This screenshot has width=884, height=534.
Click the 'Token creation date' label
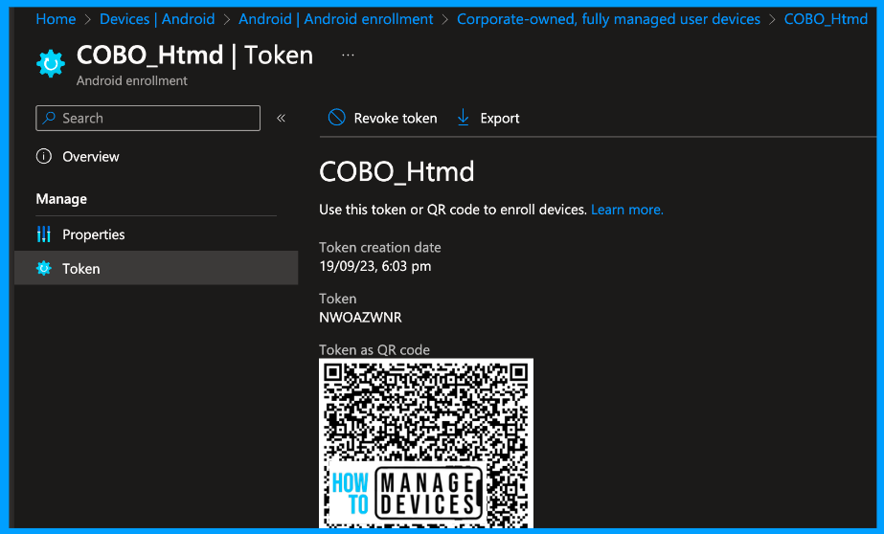point(380,247)
